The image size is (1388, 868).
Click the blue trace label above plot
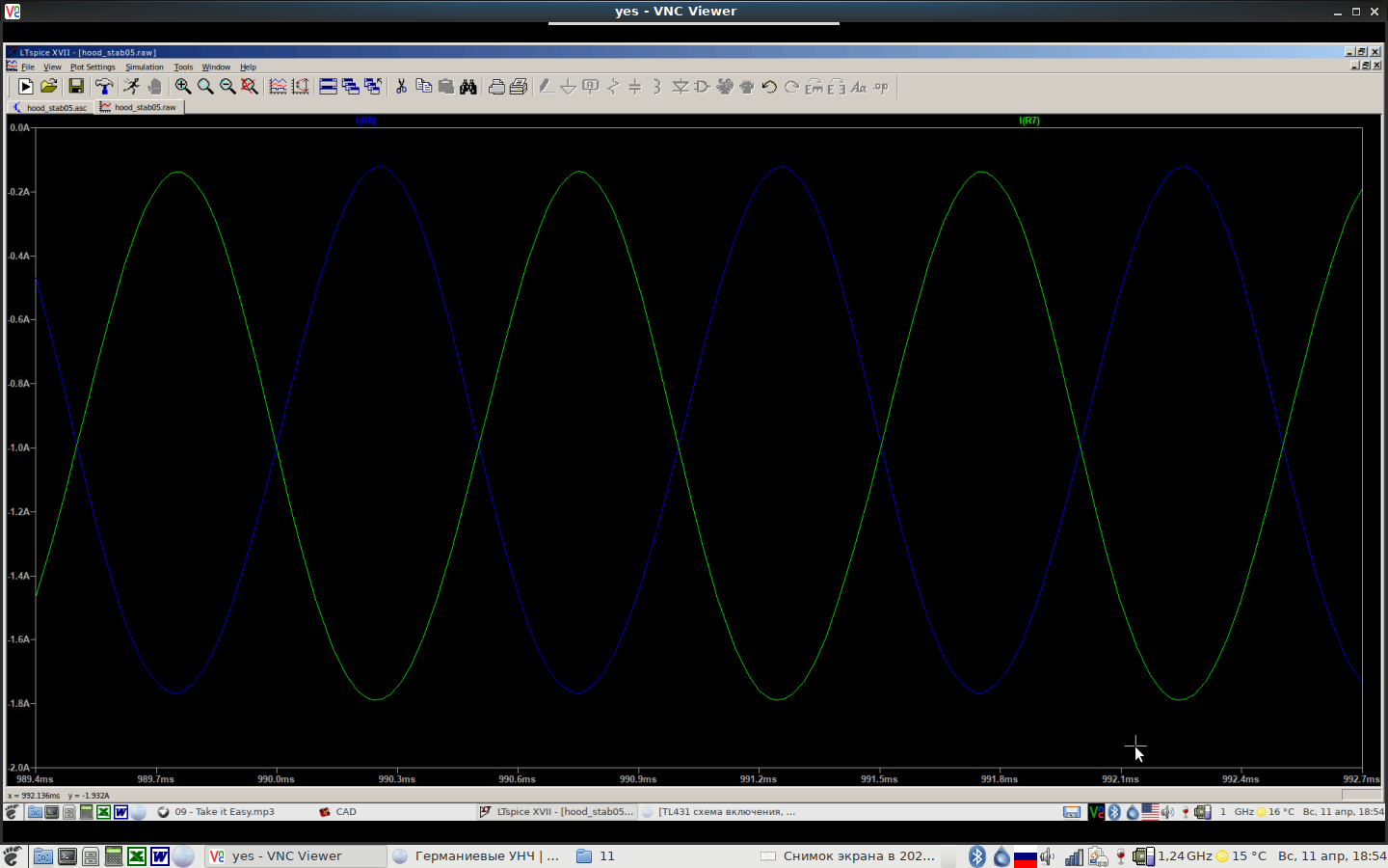(x=366, y=121)
